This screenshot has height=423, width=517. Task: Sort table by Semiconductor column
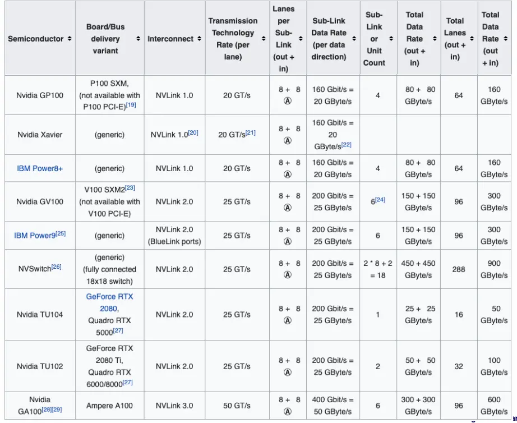click(x=70, y=39)
